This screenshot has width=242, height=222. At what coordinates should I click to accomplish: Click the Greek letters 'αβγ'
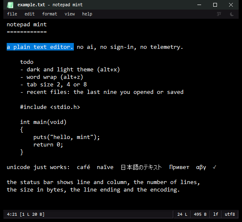(x=201, y=167)
